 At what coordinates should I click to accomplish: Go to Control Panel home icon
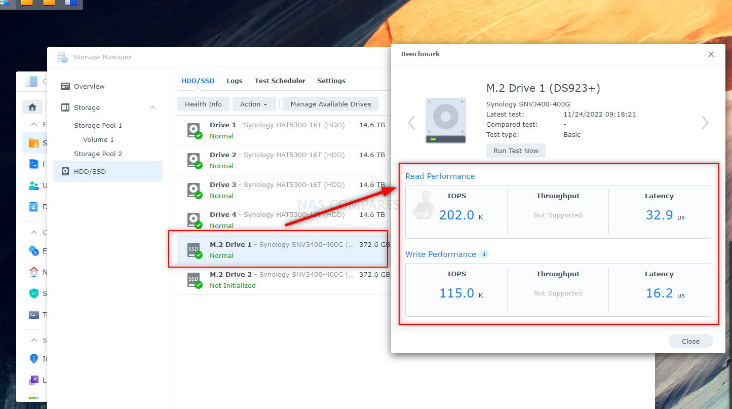[x=32, y=107]
